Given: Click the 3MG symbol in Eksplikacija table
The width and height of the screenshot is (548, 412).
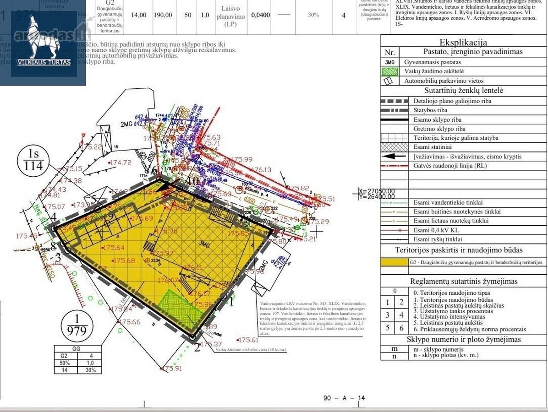Looking at the screenshot, I should click(389, 62).
